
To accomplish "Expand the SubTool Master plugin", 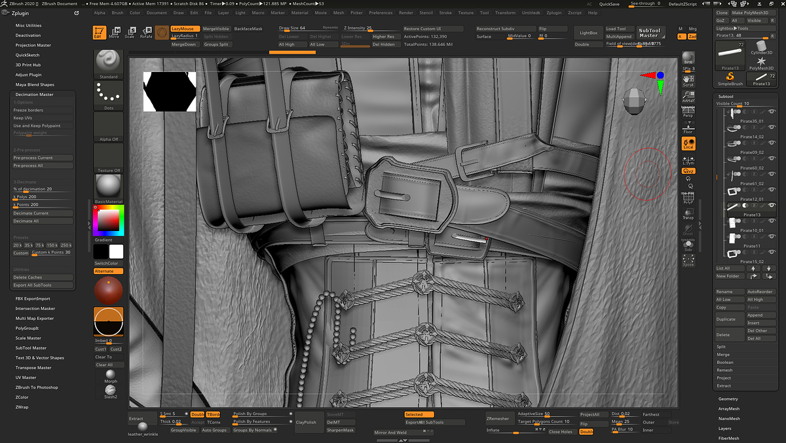I will click(31, 347).
